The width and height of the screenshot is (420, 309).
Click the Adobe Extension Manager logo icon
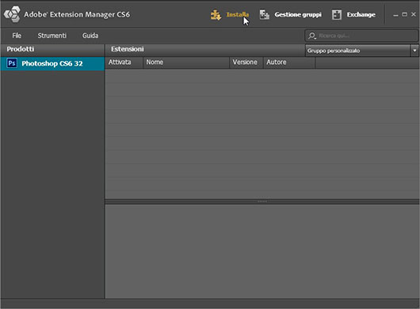pos(12,14)
